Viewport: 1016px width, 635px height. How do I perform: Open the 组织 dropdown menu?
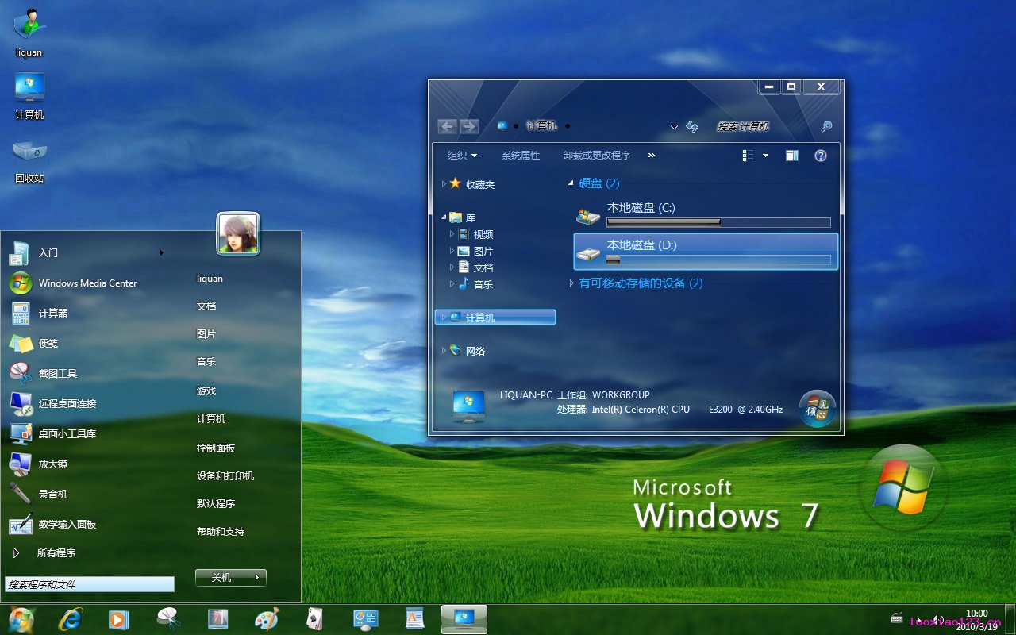[x=462, y=156]
